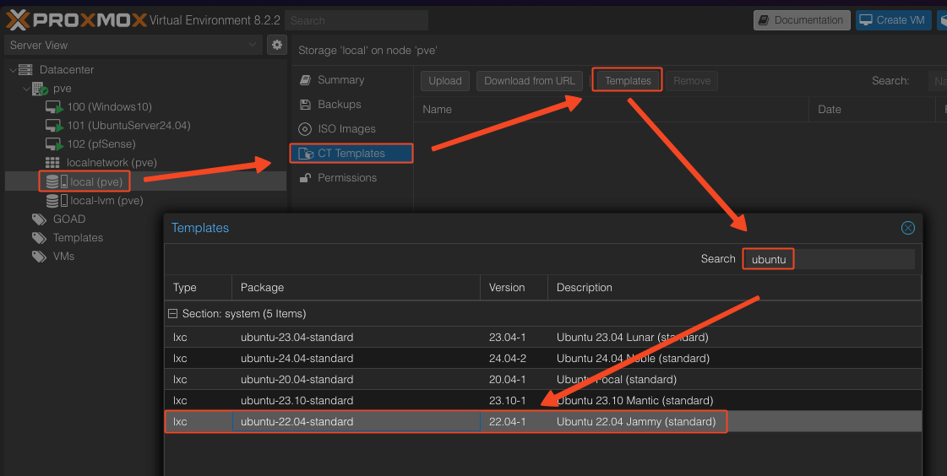Screen dimensions: 947x476
Task: Sort by the Type column header
Action: click(198, 288)
